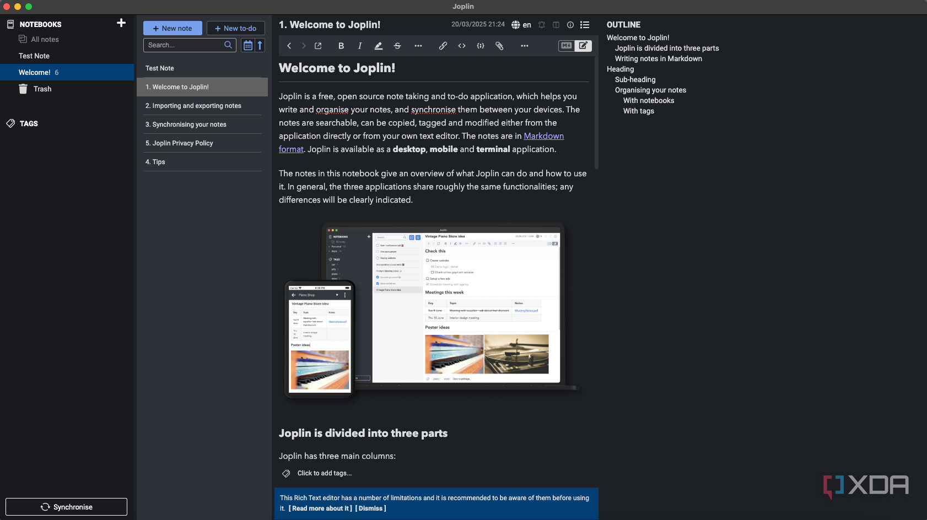Image resolution: width=927 pixels, height=520 pixels.
Task: Click the Bold formatting icon
Action: coord(341,46)
